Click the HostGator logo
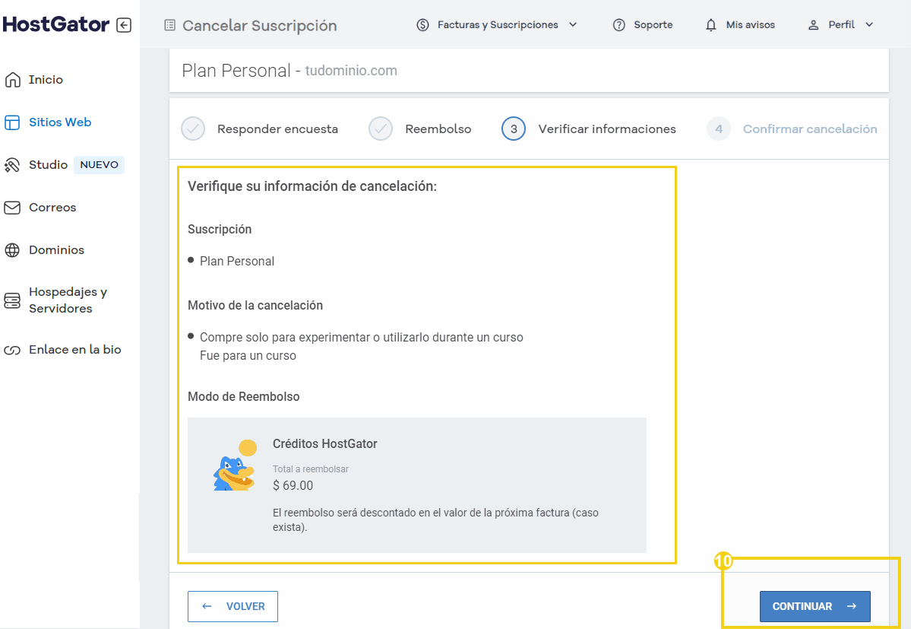 55,24
